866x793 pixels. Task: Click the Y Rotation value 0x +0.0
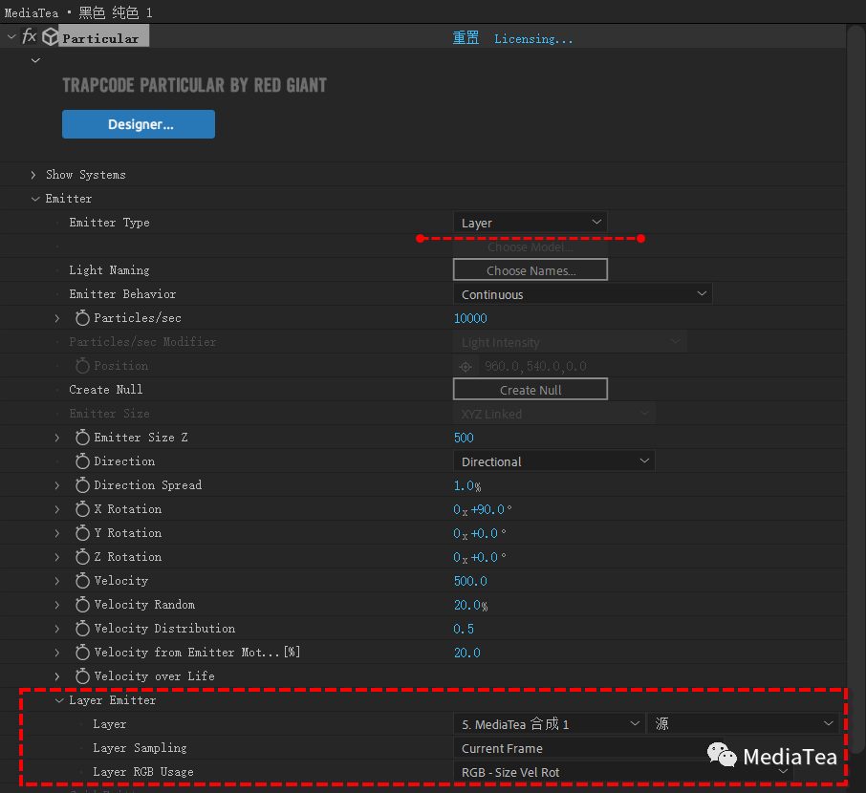point(480,533)
